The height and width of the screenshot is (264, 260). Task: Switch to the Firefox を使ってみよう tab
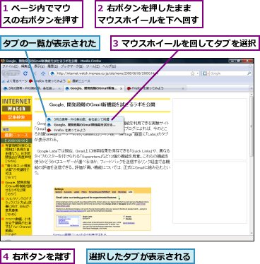(x=155, y=88)
